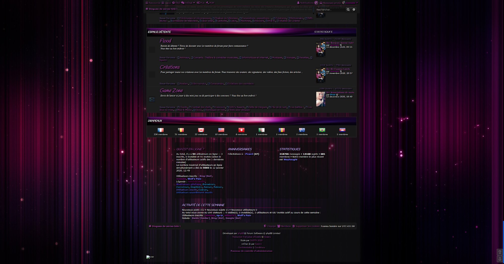Open the FAQ menu item
This screenshot has width=504, height=264.
[x=176, y=3]
